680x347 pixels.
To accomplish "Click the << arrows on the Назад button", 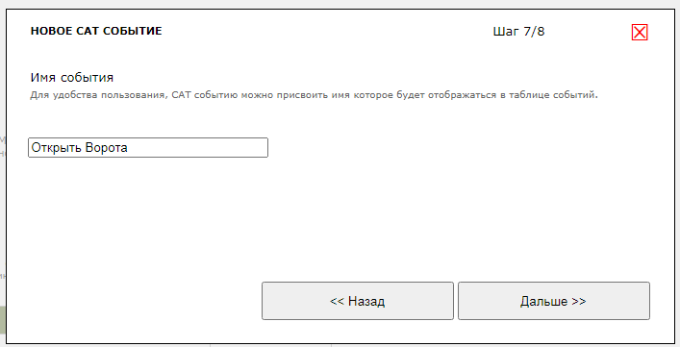I will coord(337,302).
